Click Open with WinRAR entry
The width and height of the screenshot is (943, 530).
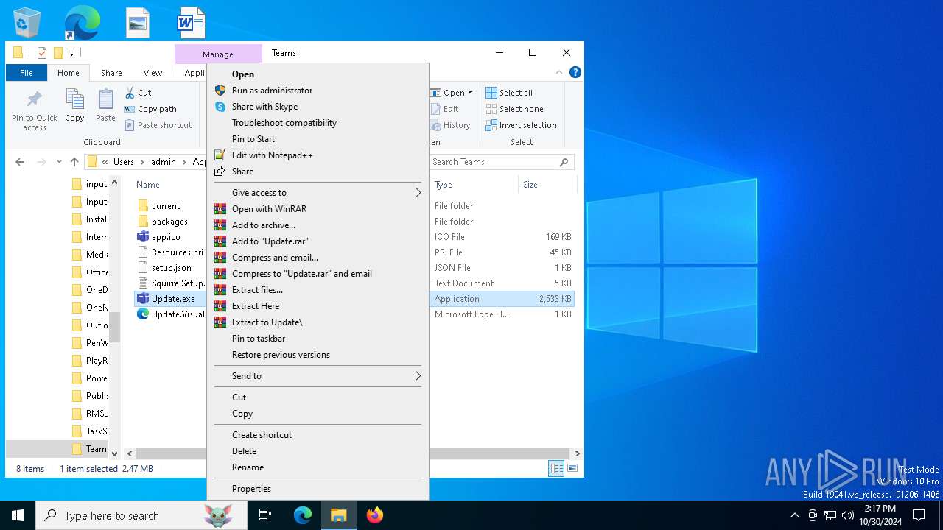tap(318, 209)
